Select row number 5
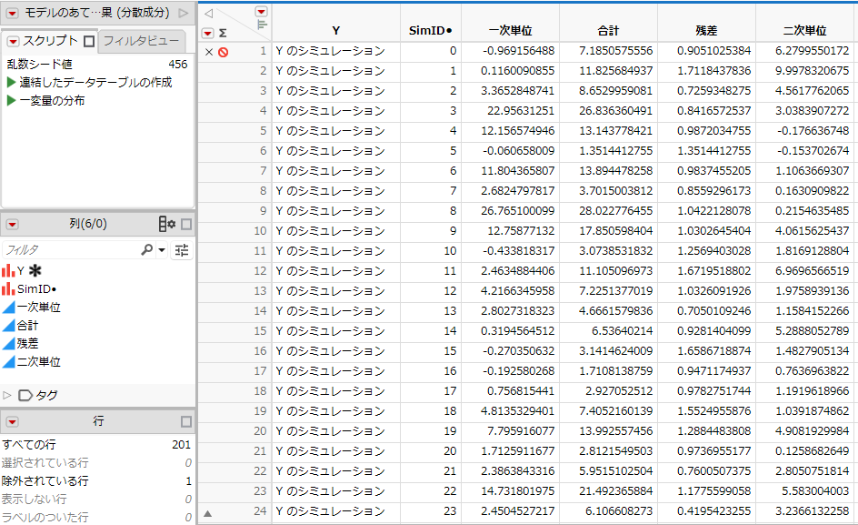The width and height of the screenshot is (858, 525). tap(264, 131)
